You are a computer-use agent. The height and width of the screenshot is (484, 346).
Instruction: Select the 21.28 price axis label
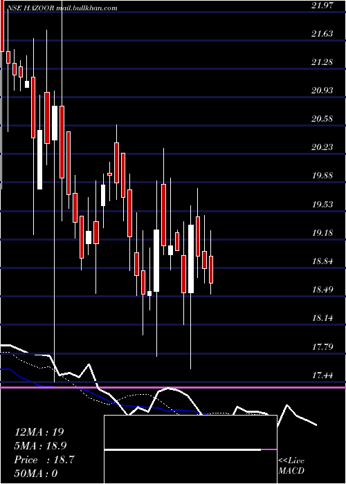322,62
